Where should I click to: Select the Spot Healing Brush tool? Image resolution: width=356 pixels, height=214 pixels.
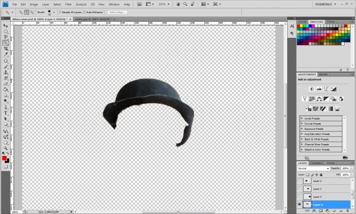pyautogui.click(x=6, y=61)
